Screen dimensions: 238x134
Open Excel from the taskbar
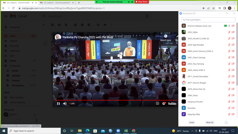(126, 131)
